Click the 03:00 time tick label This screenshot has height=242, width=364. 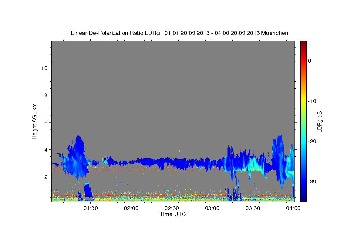[x=212, y=208]
